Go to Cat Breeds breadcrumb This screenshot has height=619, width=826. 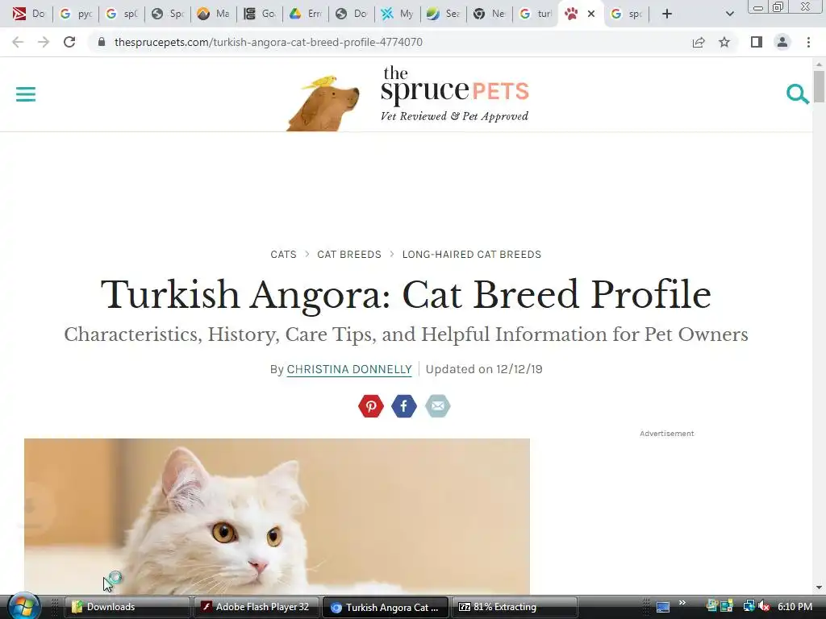point(349,254)
